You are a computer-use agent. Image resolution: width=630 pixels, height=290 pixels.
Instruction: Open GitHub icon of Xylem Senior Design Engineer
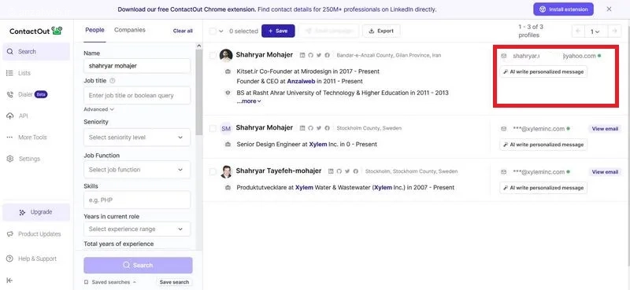coord(310,128)
